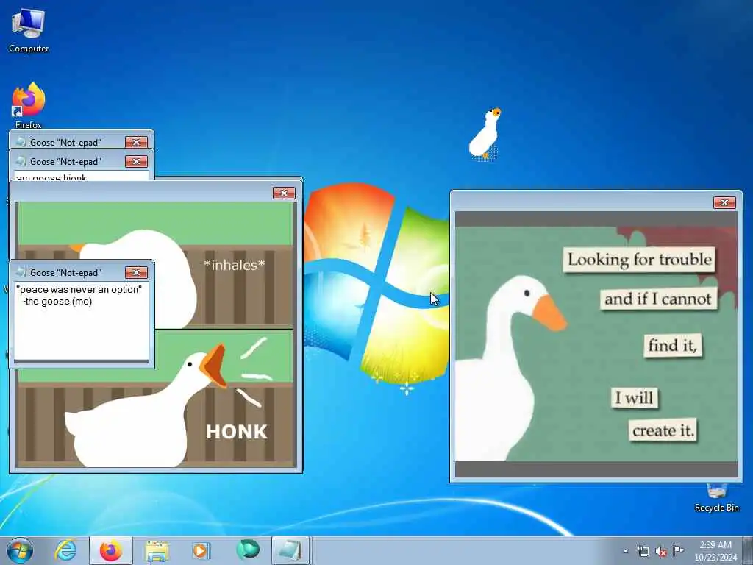Image resolution: width=753 pixels, height=565 pixels.
Task: Open Windows Explorer folder taskbar icon
Action: (x=157, y=551)
